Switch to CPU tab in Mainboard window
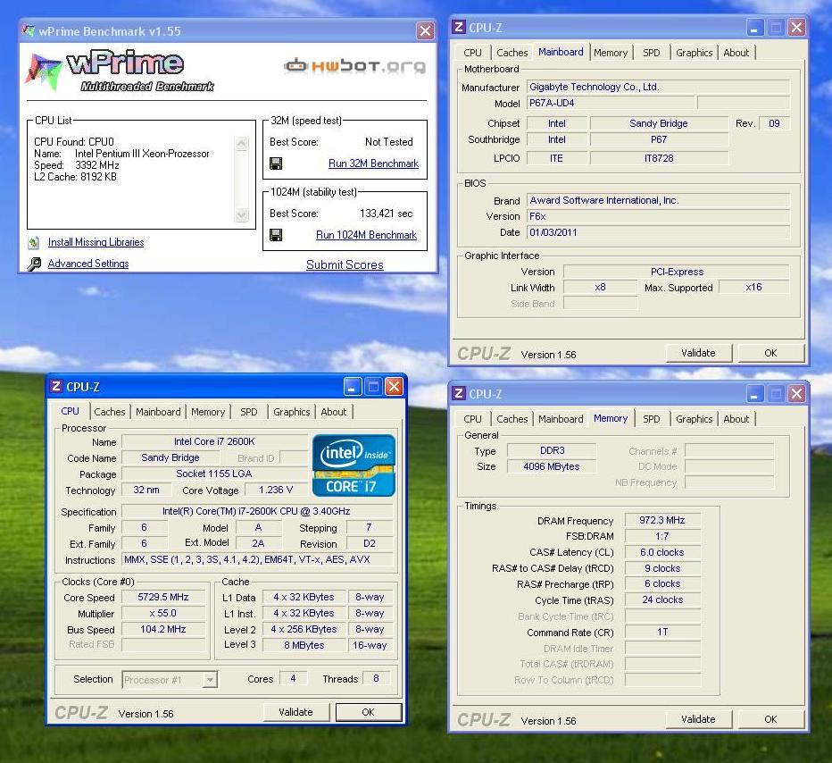This screenshot has width=832, height=763. click(472, 53)
